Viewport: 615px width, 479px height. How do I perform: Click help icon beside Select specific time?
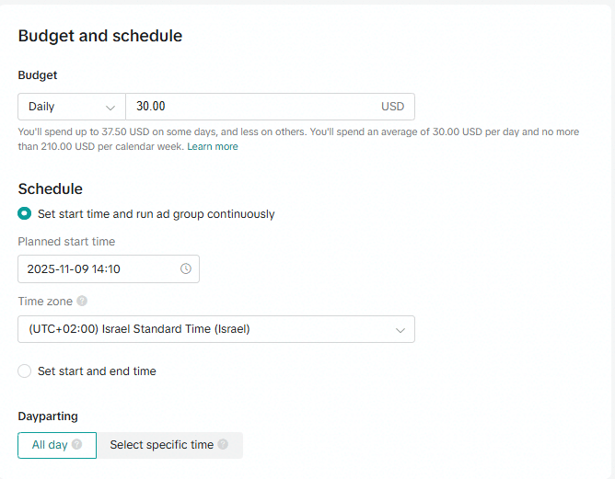223,445
